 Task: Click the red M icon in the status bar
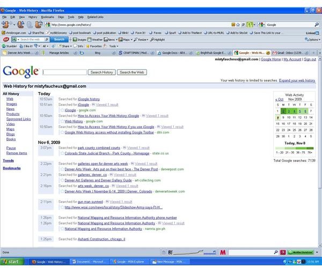click(x=223, y=252)
